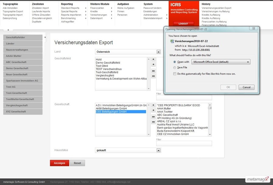This screenshot has height=185, width=273.
Task: Expand Versicherungen submenu arrow
Action: [111, 15]
